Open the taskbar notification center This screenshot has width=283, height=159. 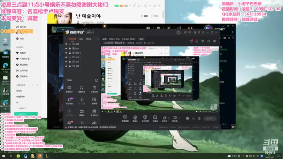(278, 156)
